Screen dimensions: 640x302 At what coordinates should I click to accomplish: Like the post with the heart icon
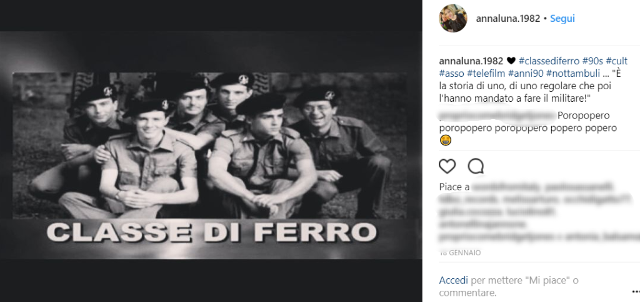(x=447, y=166)
